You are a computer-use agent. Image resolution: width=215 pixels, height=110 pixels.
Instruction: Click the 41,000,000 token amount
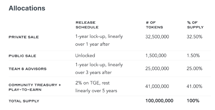pyautogui.click(x=157, y=86)
